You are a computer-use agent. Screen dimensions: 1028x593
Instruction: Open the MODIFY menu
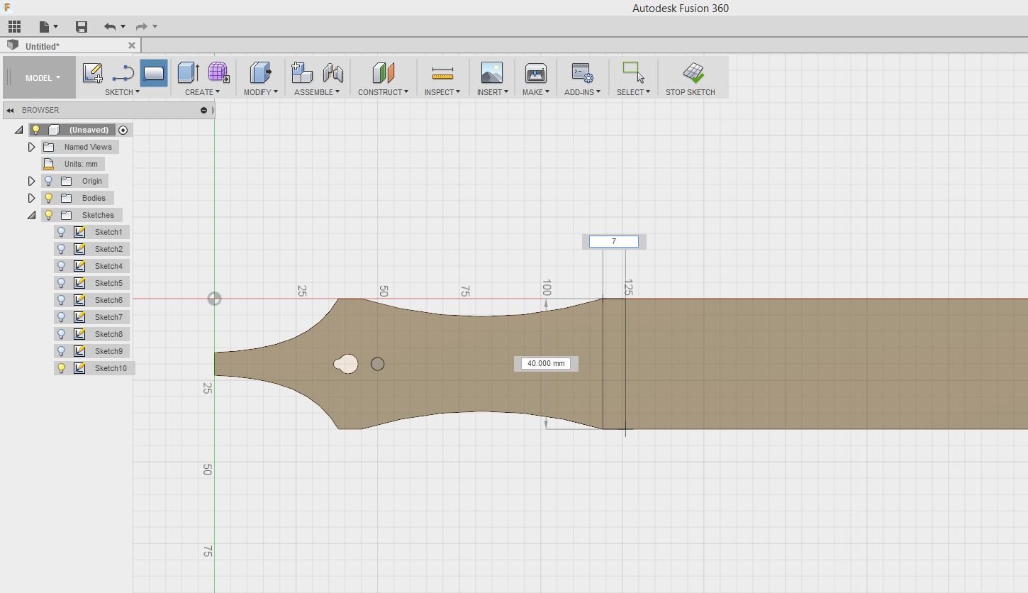coord(261,92)
